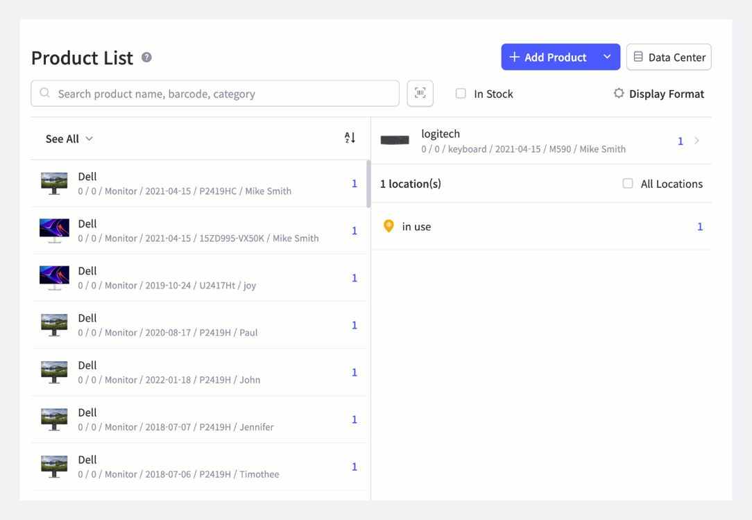Screen dimensions: 752x520
Task: Click the Data Center button
Action: (669, 56)
